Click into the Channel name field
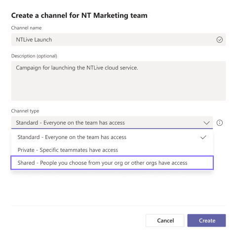The height and width of the screenshot is (238, 238). pos(119,40)
